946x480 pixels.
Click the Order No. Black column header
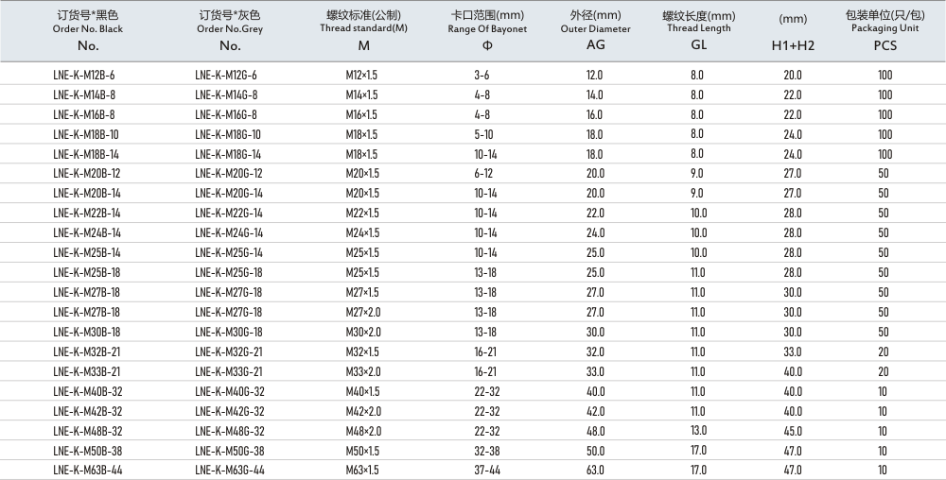[x=88, y=29]
